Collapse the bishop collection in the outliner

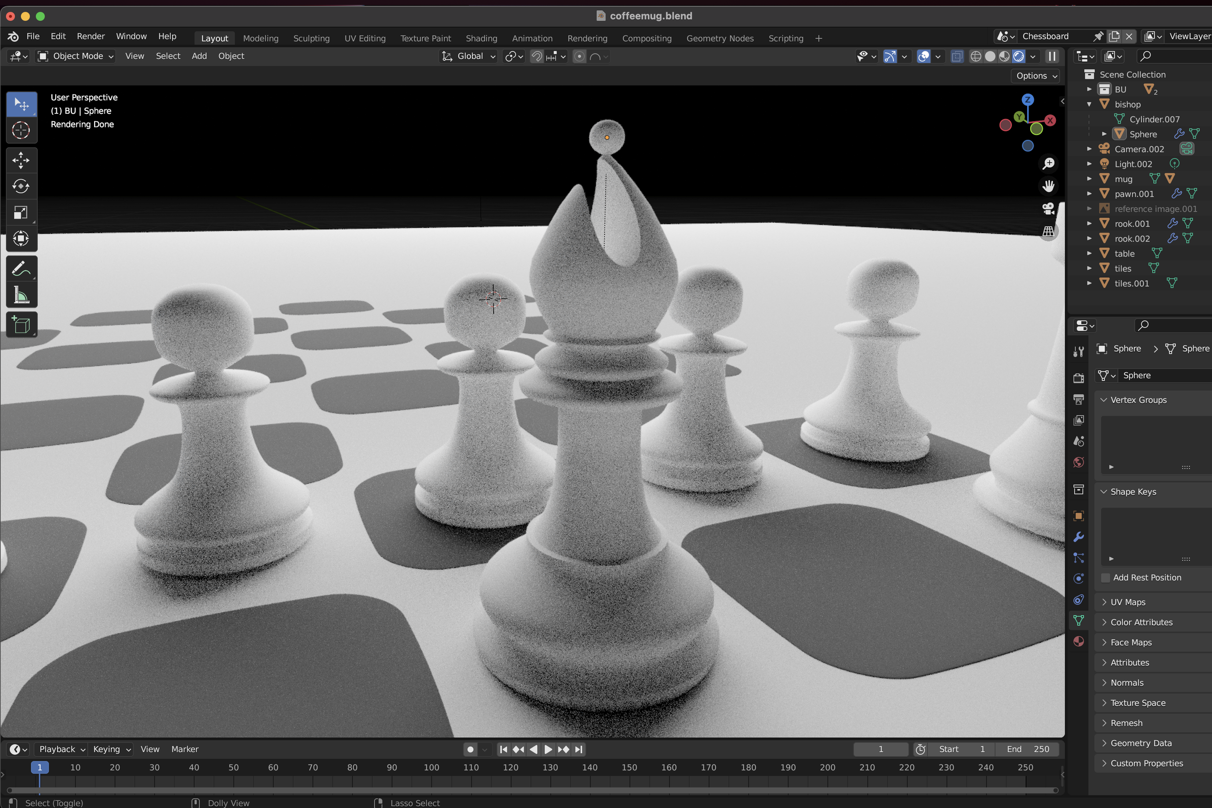coord(1089,104)
